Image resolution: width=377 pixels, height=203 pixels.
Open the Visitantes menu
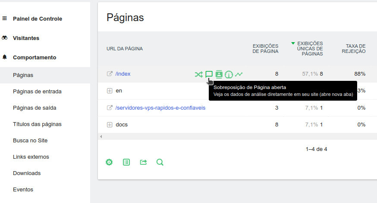click(26, 38)
